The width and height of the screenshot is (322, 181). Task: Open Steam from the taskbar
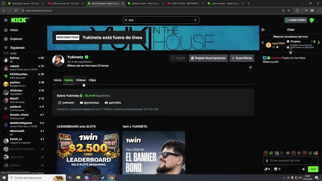pos(103,178)
